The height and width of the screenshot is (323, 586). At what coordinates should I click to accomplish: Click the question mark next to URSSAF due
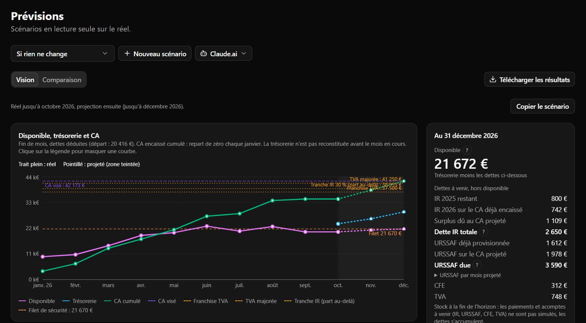pos(477,265)
